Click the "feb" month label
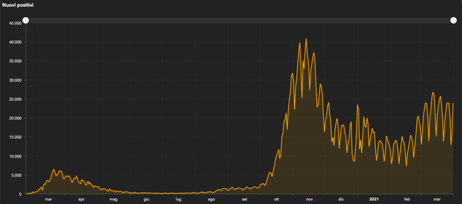The height and width of the screenshot is (204, 462). click(x=407, y=199)
